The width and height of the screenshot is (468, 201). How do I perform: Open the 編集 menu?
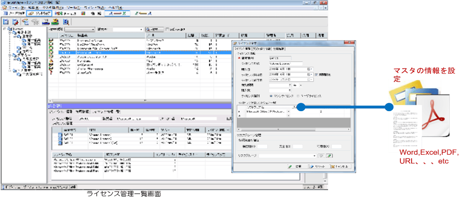[x=34, y=7]
